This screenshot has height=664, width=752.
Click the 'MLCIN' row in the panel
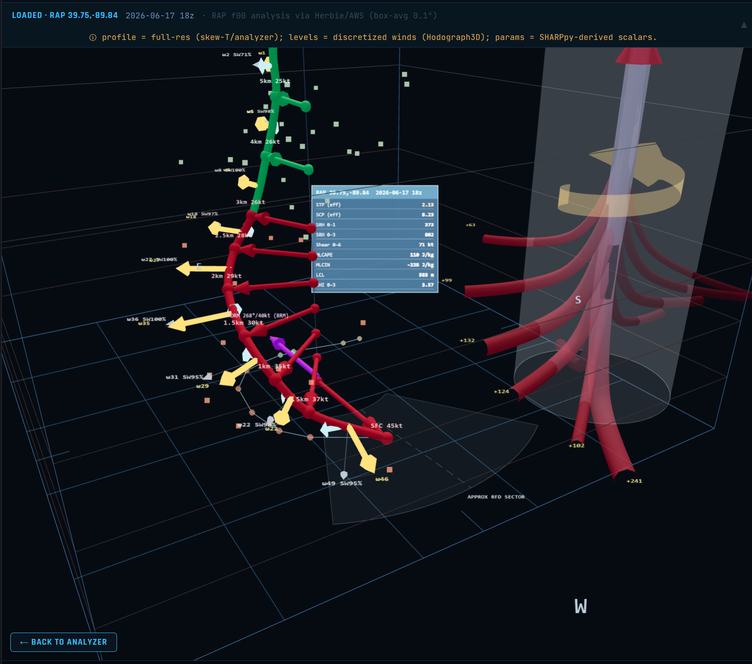[374, 265]
